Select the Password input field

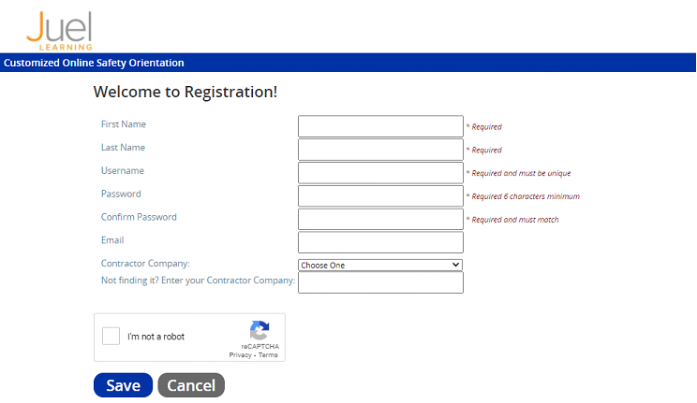pyautogui.click(x=380, y=196)
